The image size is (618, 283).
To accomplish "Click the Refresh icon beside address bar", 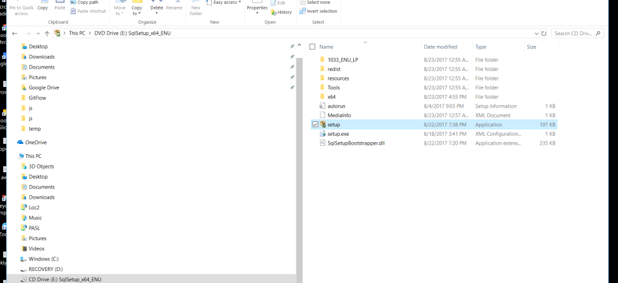I will pos(544,33).
